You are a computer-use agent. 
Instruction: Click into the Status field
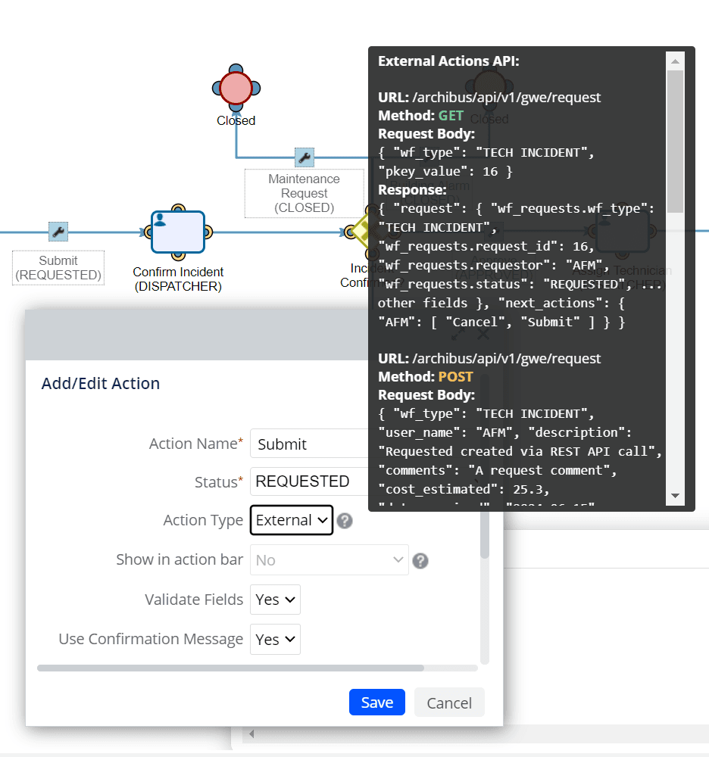pos(311,481)
